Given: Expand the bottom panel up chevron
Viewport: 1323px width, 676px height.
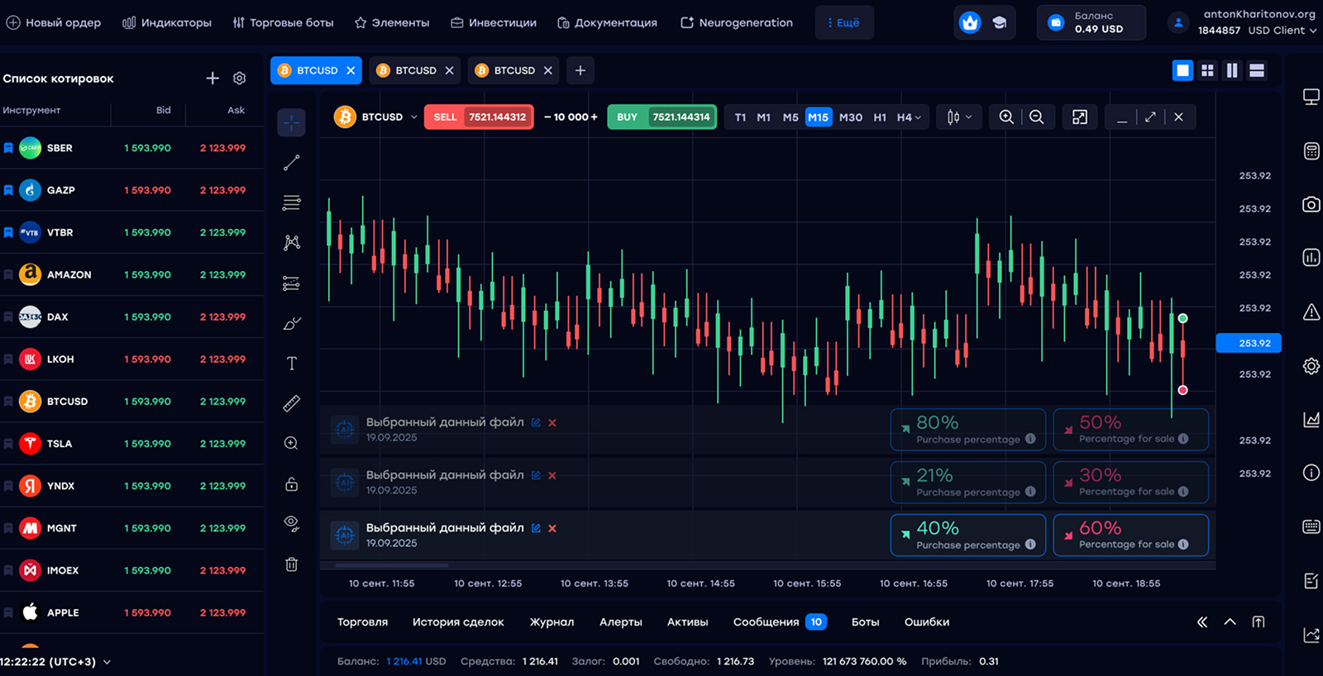Looking at the screenshot, I should coord(1230,621).
